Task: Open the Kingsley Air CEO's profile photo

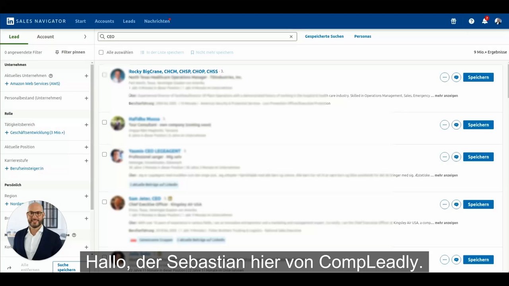Action: click(118, 203)
